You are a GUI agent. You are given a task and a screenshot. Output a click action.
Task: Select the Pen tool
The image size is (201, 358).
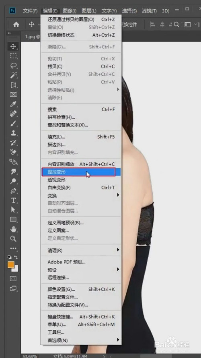click(13, 190)
